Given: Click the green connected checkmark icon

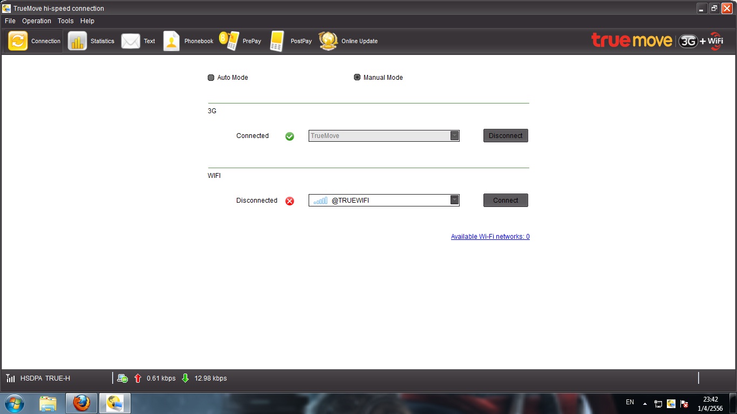Looking at the screenshot, I should click(290, 136).
